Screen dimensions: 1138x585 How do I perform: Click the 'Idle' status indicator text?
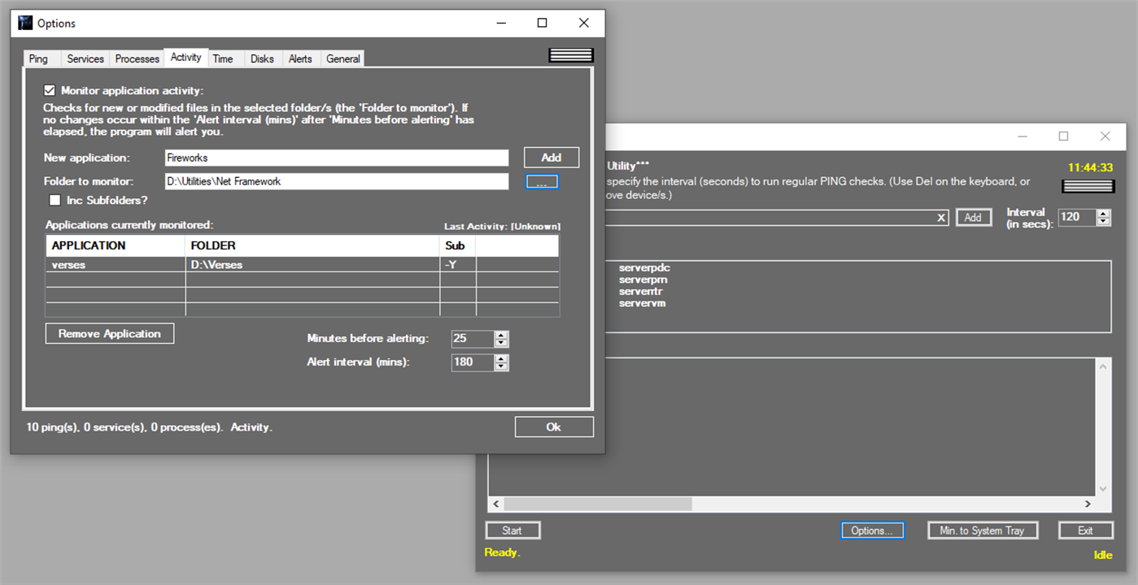pyautogui.click(x=1103, y=555)
